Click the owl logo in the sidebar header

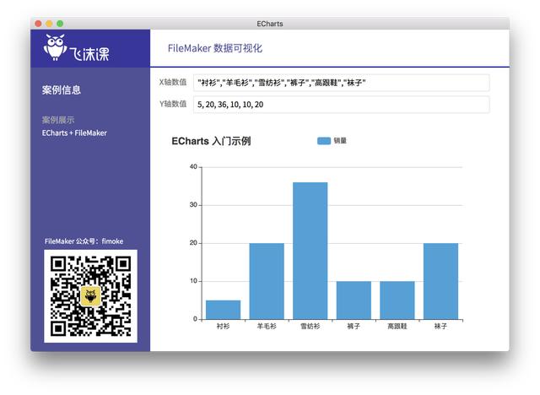tap(55, 47)
